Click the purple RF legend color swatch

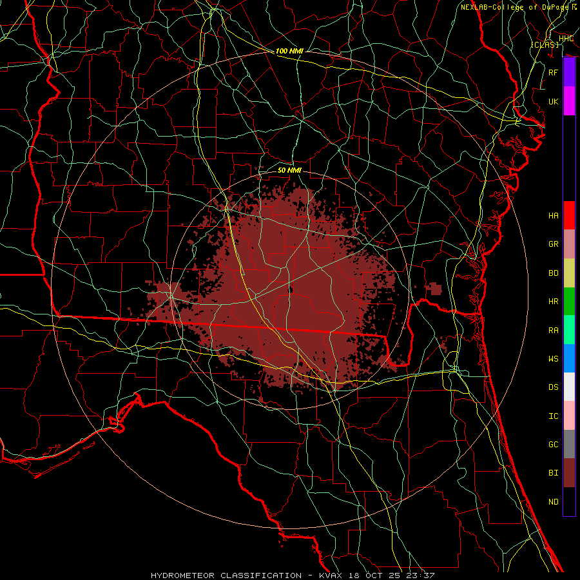pyautogui.click(x=569, y=72)
